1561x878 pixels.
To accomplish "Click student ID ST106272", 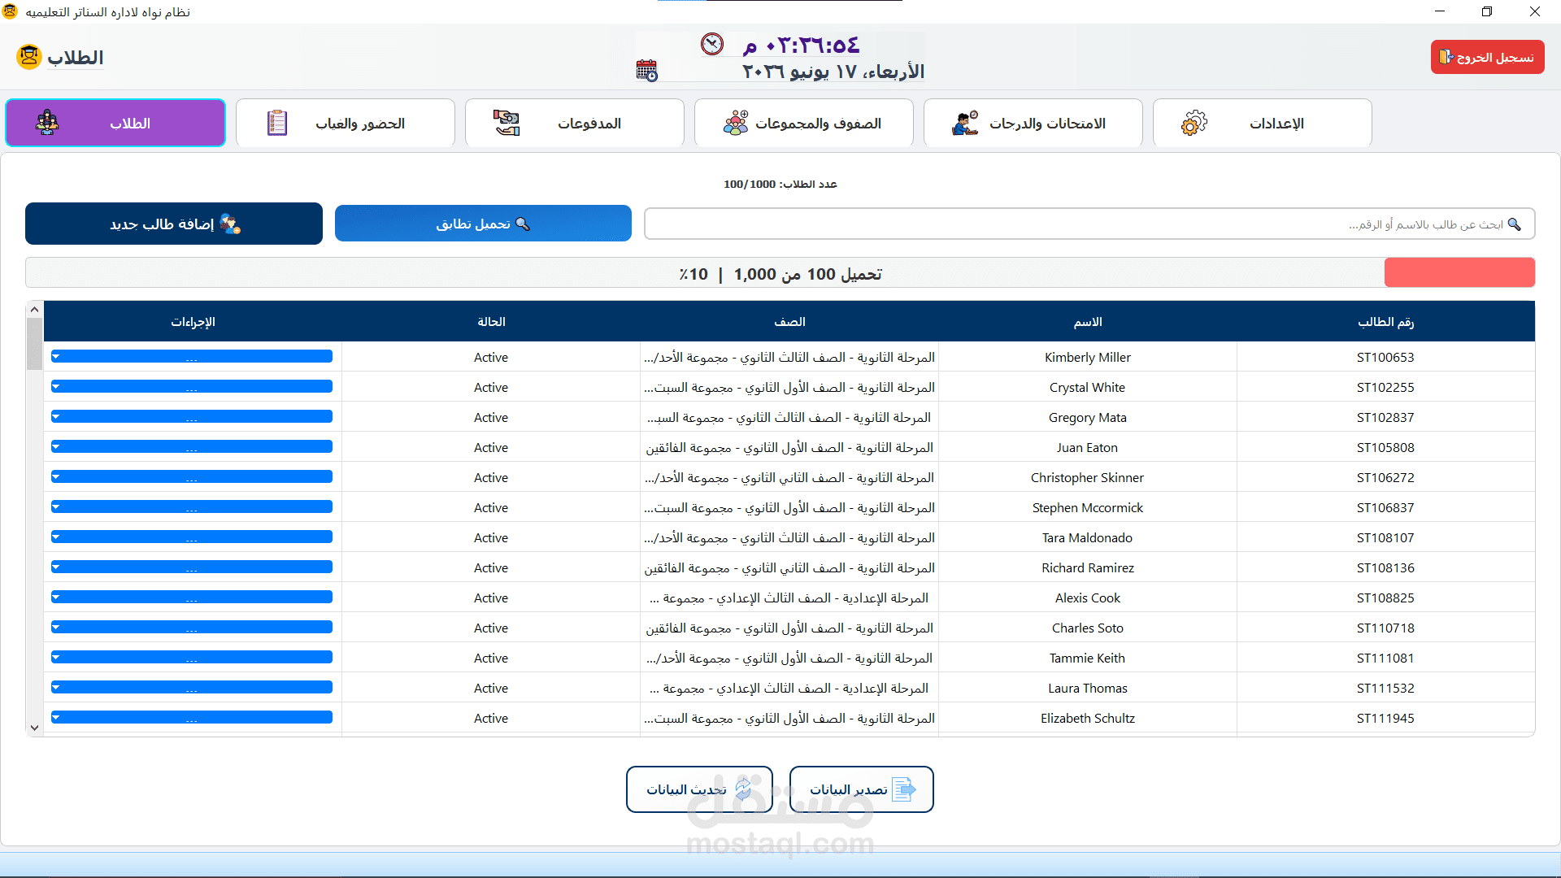I will [1385, 477].
